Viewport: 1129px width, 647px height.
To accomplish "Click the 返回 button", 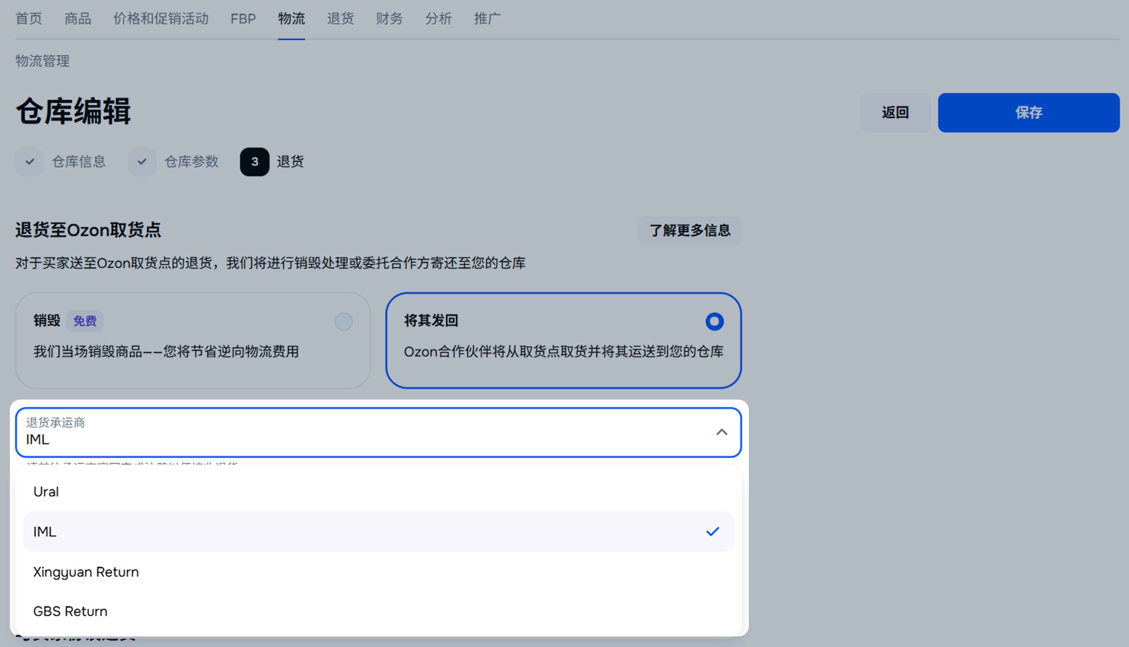I will [895, 112].
